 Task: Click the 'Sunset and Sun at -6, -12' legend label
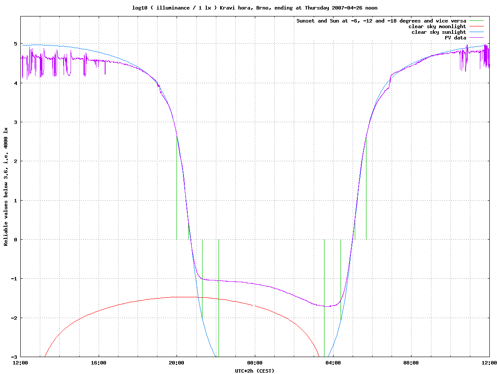pos(381,21)
